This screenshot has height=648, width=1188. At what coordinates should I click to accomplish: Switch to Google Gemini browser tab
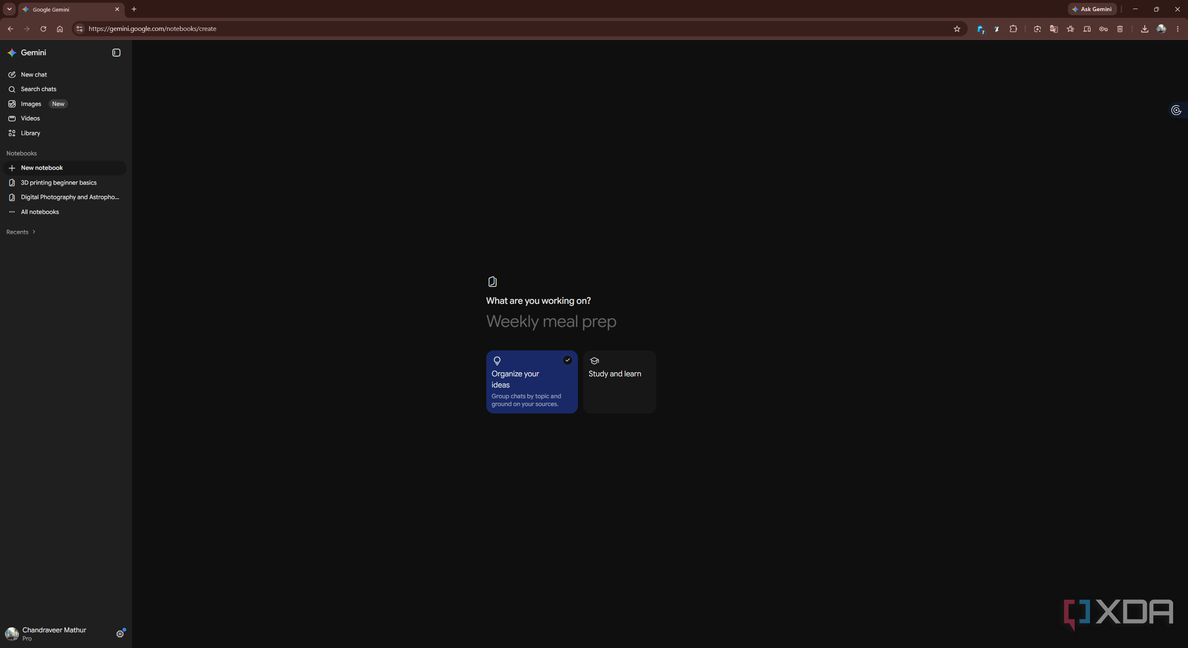(x=71, y=9)
